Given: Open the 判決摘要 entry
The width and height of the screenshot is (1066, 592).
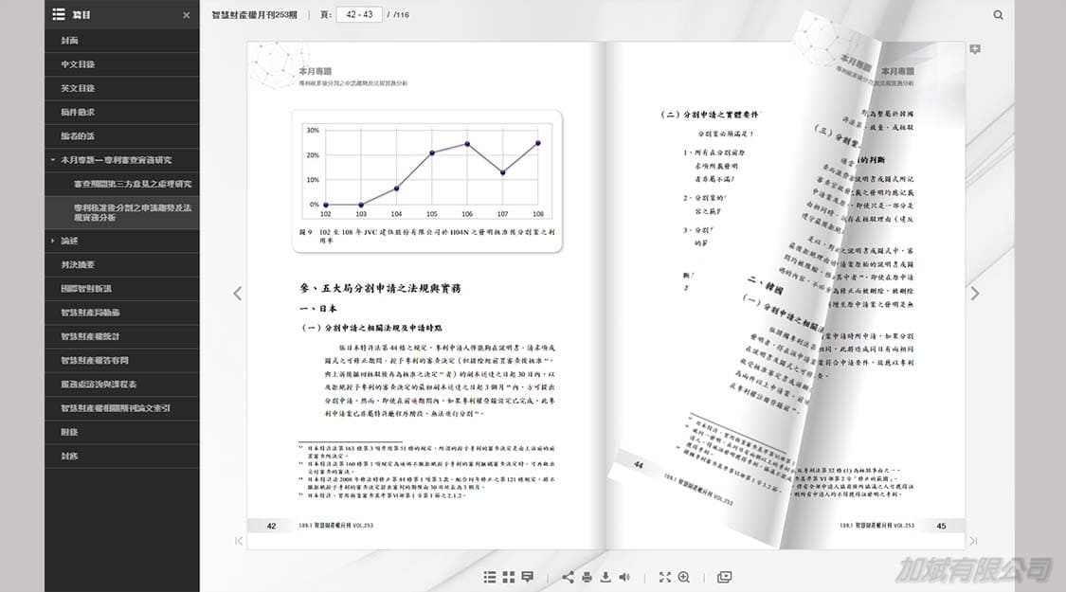Looking at the screenshot, I should tap(122, 265).
